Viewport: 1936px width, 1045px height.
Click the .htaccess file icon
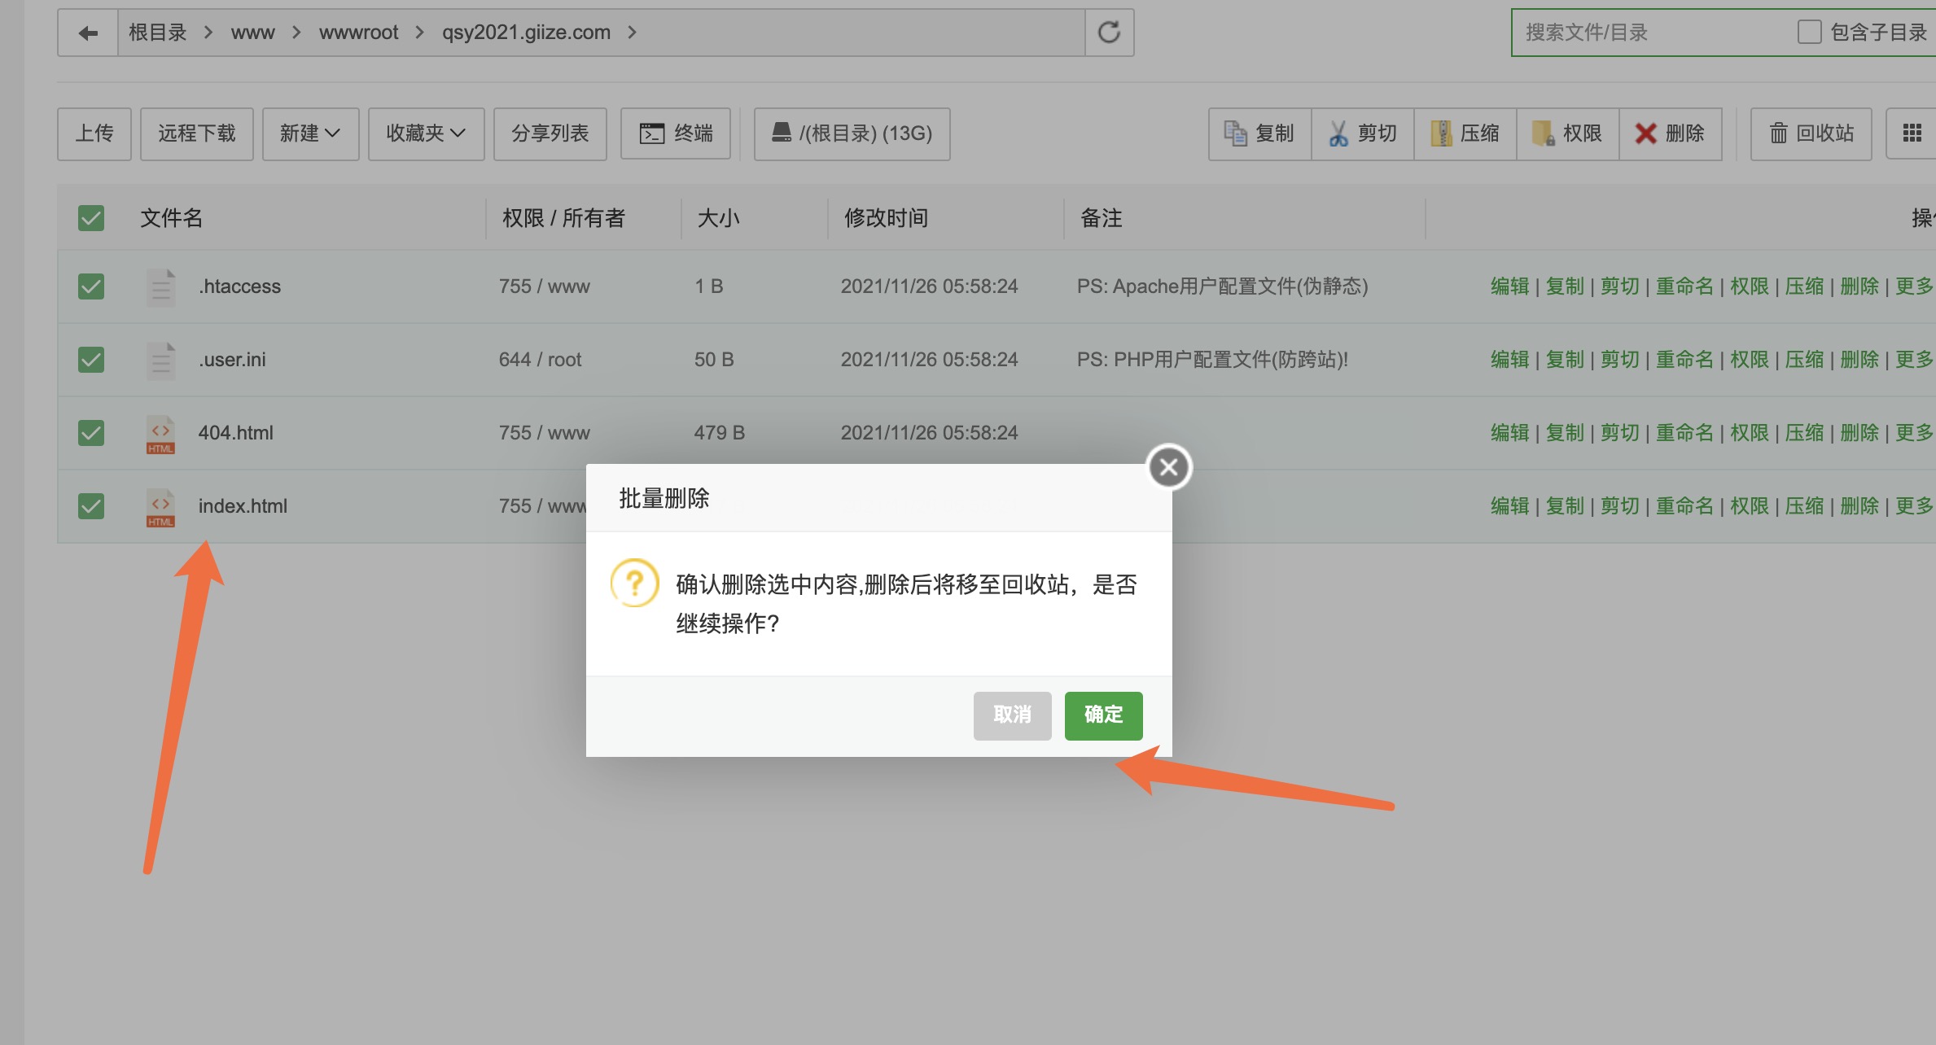[161, 287]
